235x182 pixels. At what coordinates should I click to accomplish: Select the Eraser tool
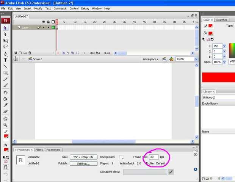6,111
